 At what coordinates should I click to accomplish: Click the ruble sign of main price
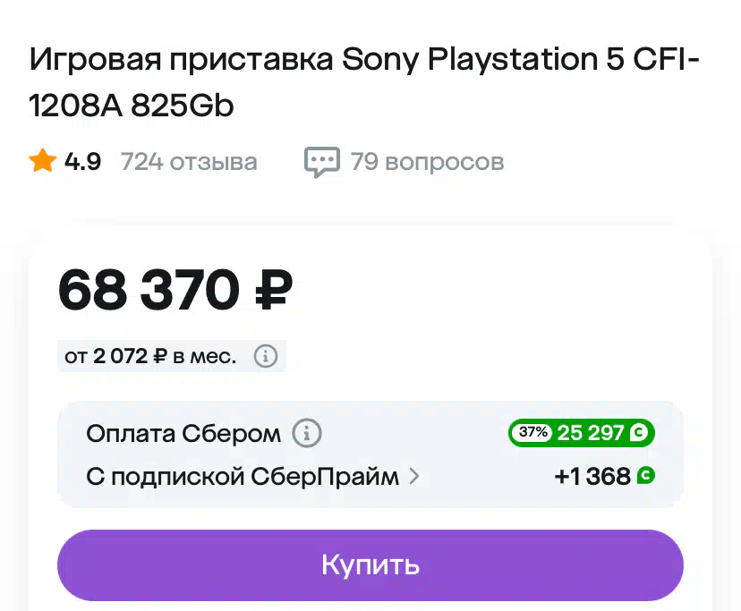[274, 290]
